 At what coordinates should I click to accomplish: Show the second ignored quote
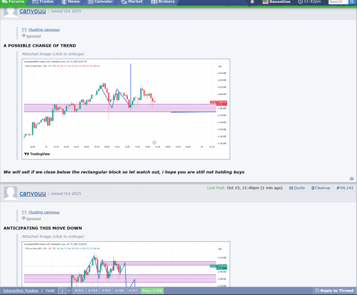pyautogui.click(x=31, y=219)
